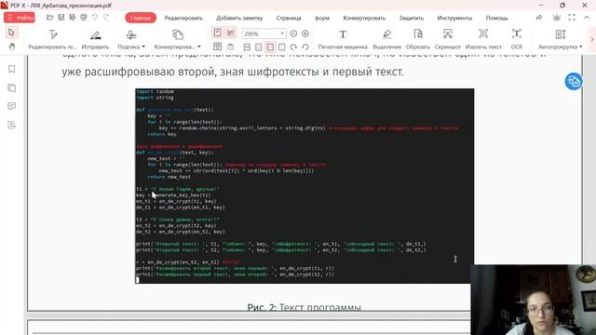The height and width of the screenshot is (335, 596).
Task: Open the bookmarks sidebar panel
Action: click(x=12, y=69)
